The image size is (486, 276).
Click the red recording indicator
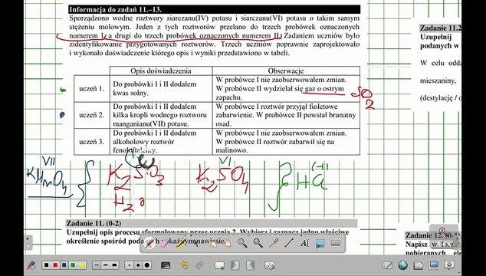pyautogui.click(x=442, y=231)
